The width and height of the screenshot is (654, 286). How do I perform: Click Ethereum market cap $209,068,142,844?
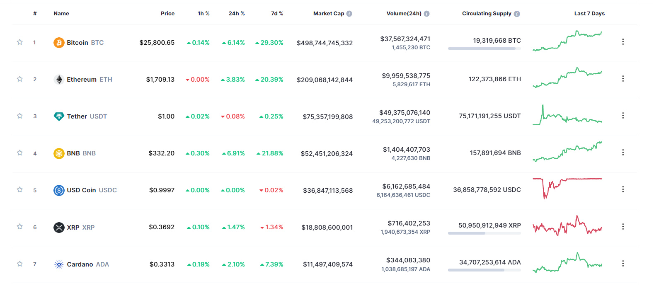tap(325, 80)
